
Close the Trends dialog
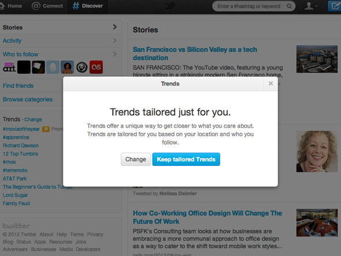pyautogui.click(x=270, y=83)
